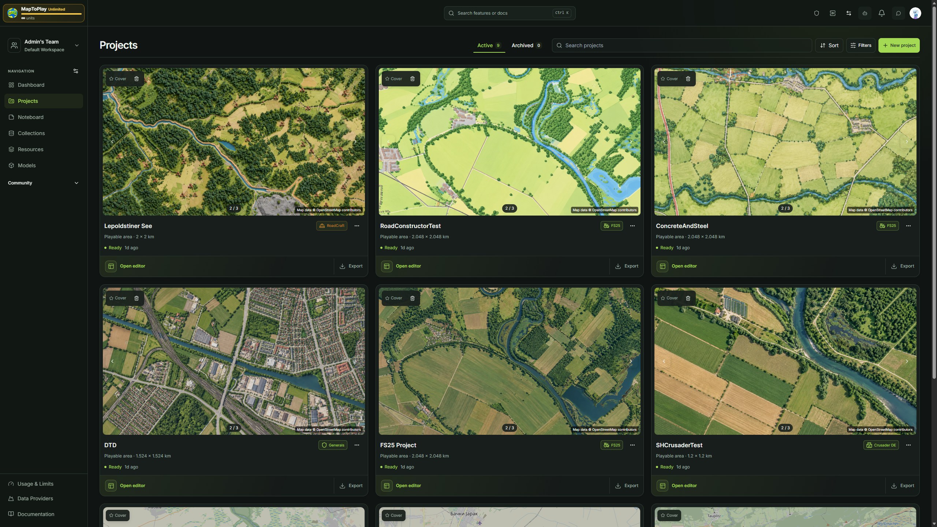Set RoadConstructorTest image as Cover
The height and width of the screenshot is (527, 937).
point(393,79)
